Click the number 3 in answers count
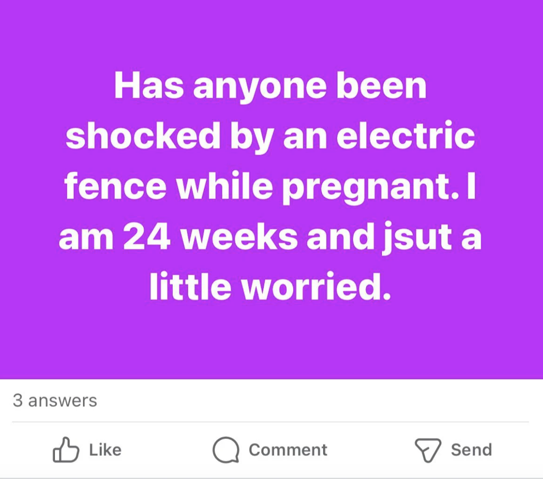The height and width of the screenshot is (479, 543). (17, 400)
